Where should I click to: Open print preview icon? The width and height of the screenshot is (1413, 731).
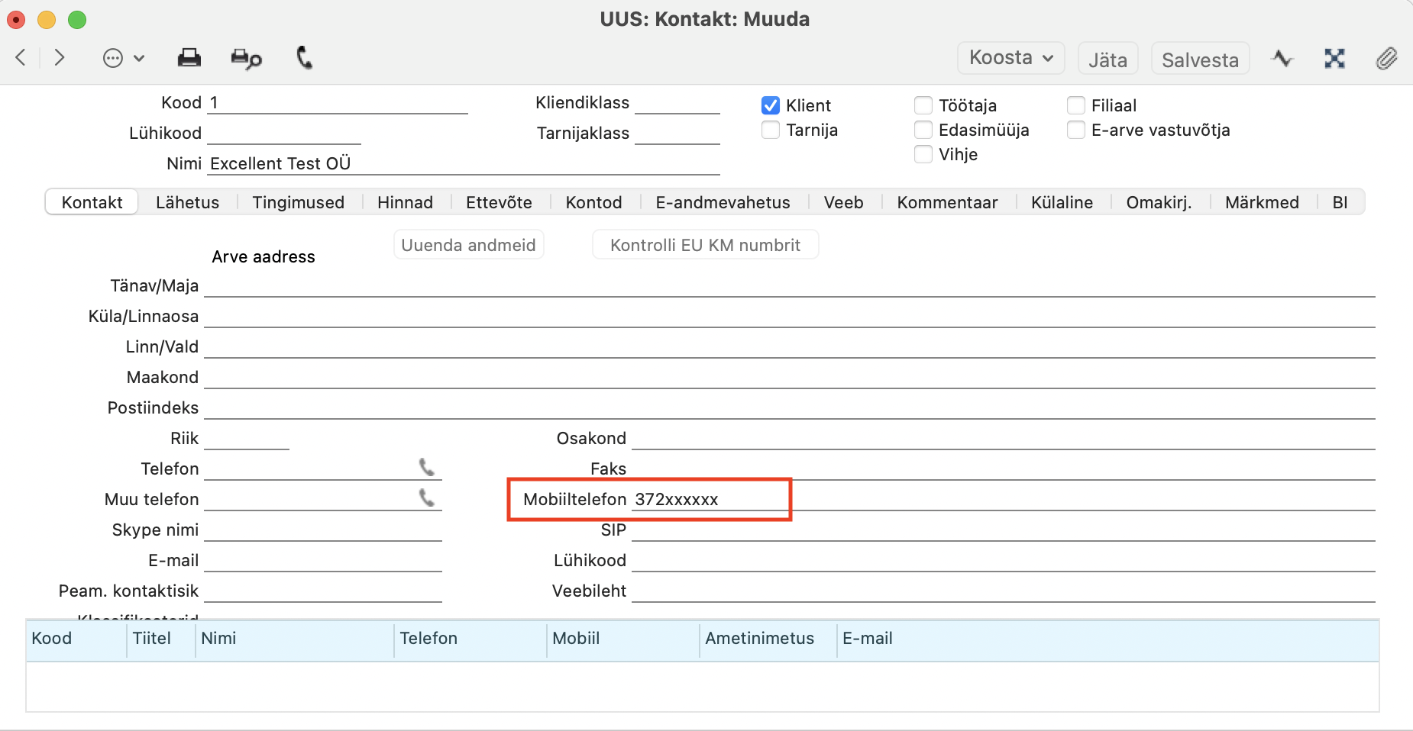pos(246,58)
